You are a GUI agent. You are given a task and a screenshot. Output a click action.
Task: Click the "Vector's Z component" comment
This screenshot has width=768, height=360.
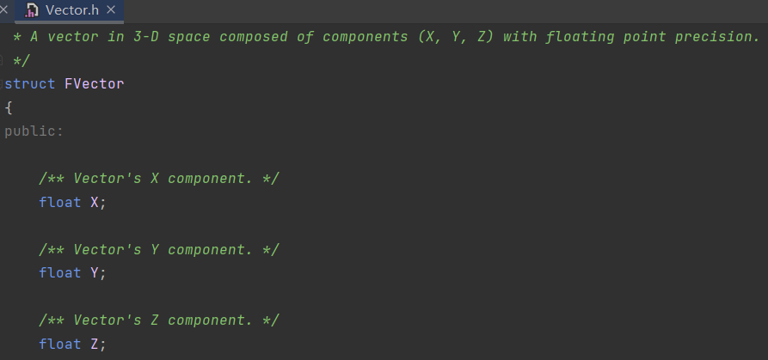coord(160,320)
